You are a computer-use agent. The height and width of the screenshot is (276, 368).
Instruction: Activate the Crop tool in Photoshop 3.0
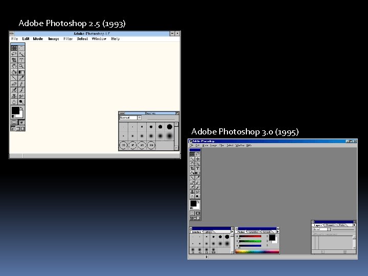[192, 168]
